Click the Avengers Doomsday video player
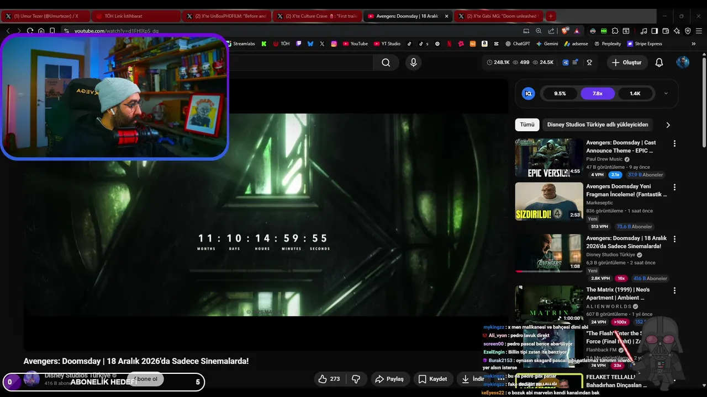The image size is (707, 397). [265, 215]
